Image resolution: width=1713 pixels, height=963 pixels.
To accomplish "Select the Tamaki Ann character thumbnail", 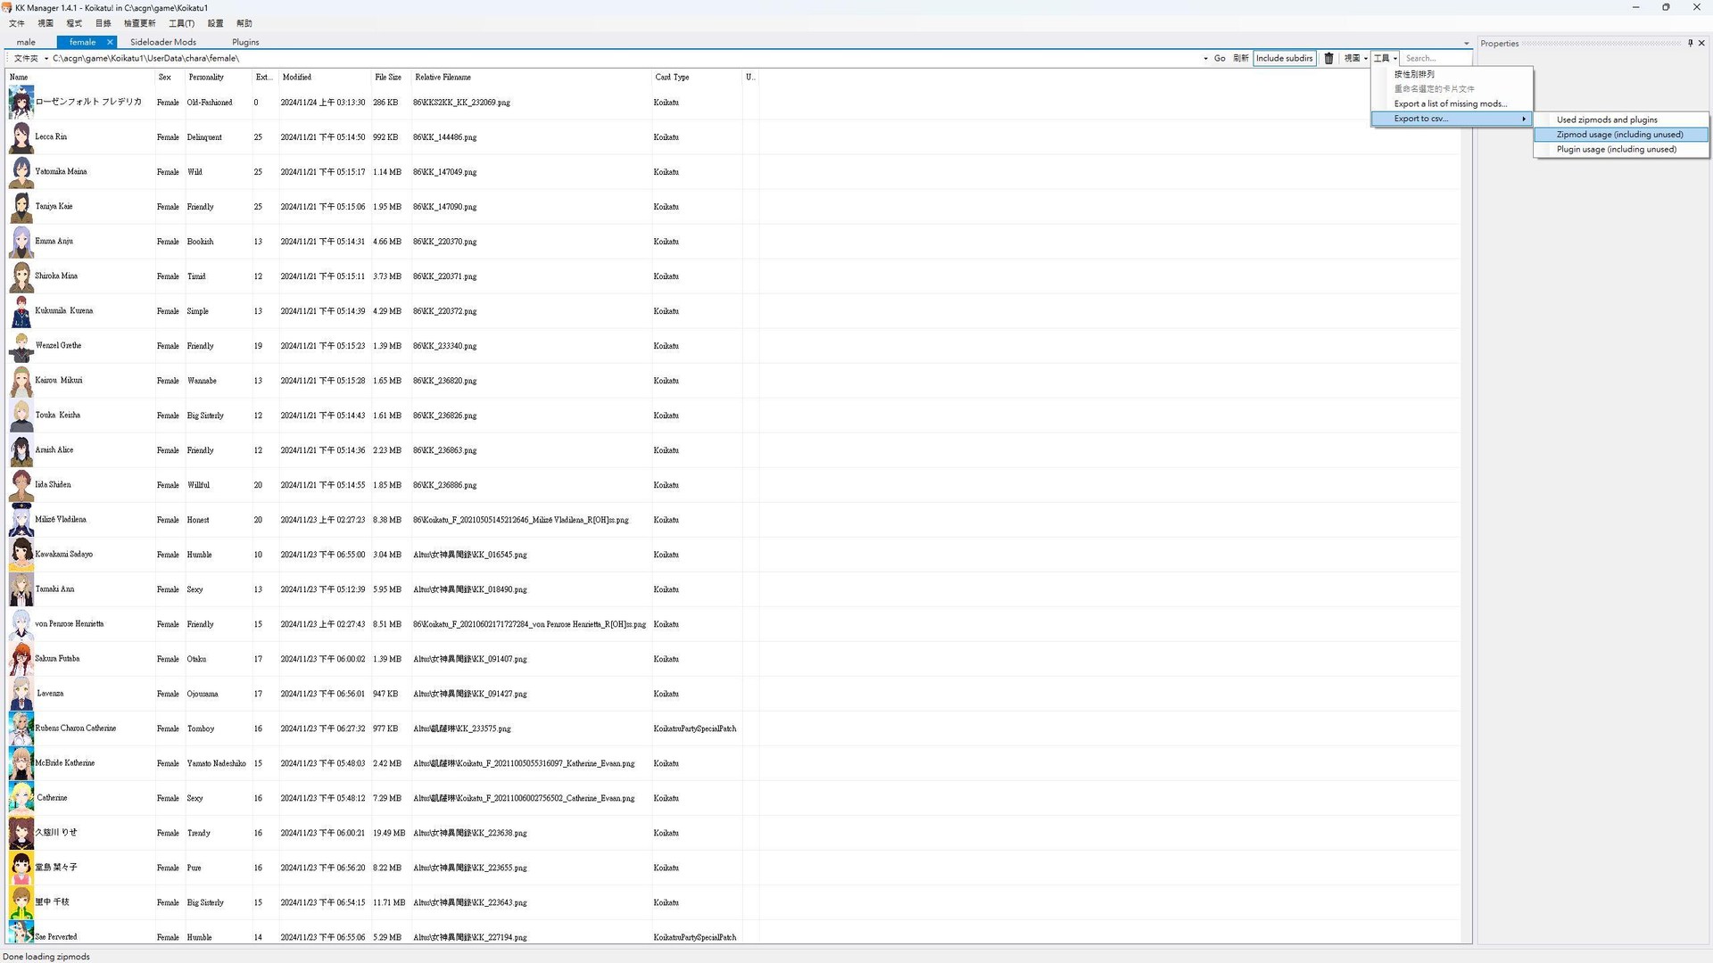I will pos(21,589).
